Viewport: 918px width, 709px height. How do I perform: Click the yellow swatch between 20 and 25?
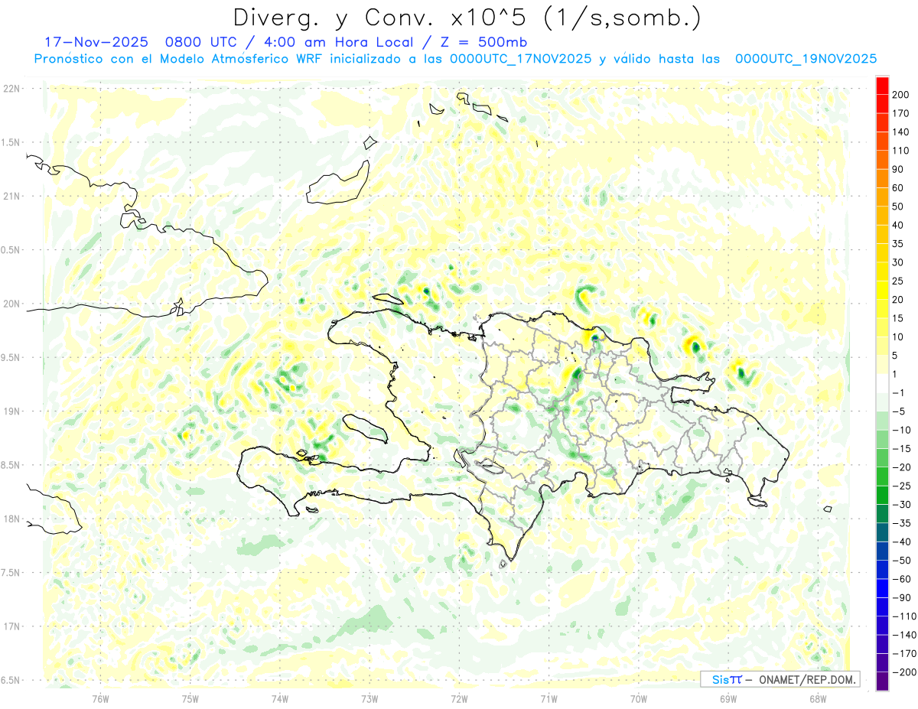pyautogui.click(x=882, y=290)
